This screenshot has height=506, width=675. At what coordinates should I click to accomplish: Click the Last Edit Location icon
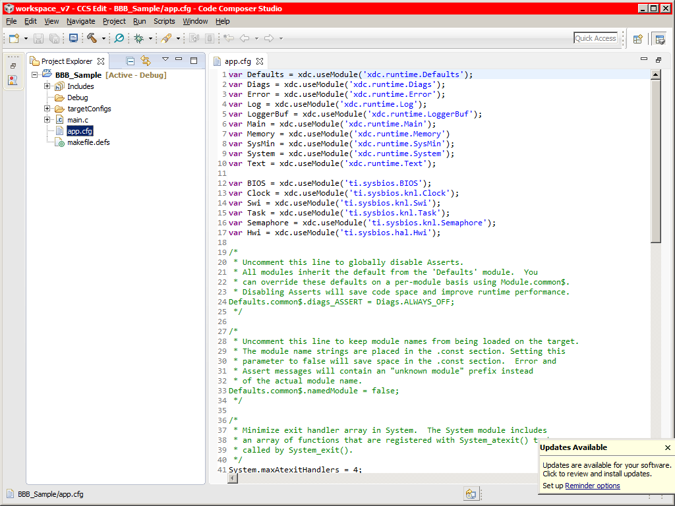pos(229,38)
